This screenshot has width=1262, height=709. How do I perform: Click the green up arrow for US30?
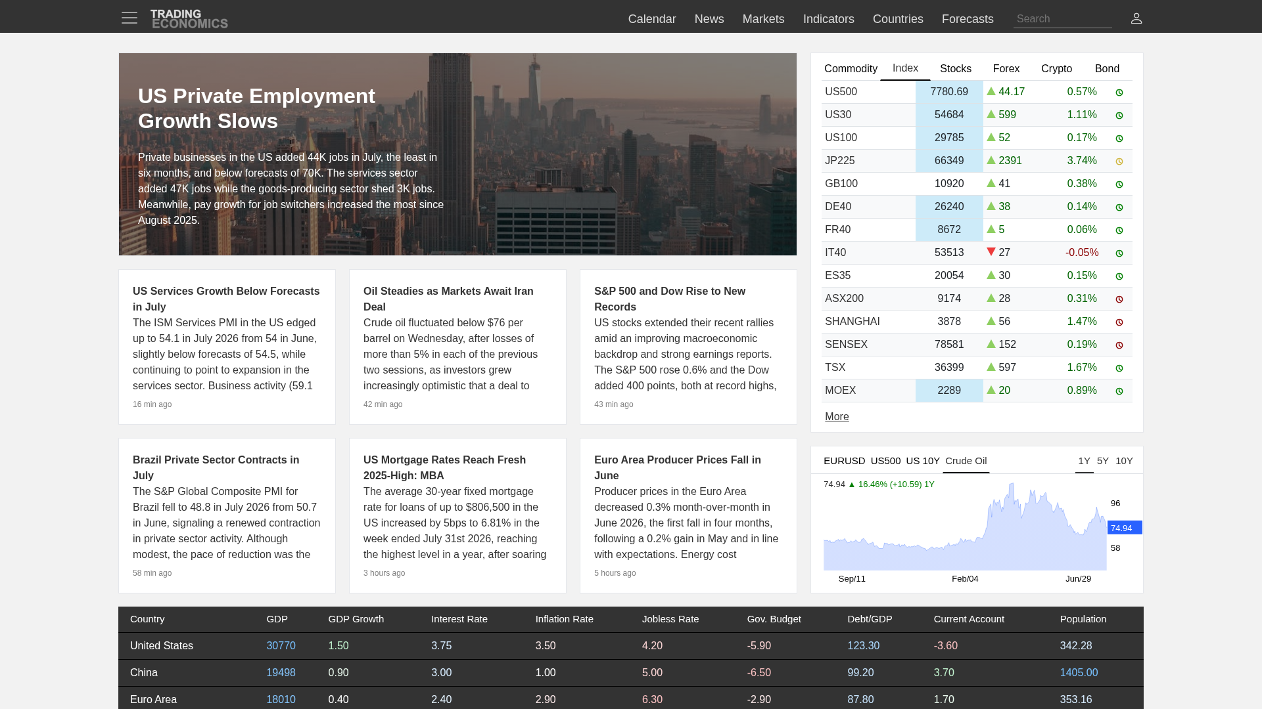[991, 114]
